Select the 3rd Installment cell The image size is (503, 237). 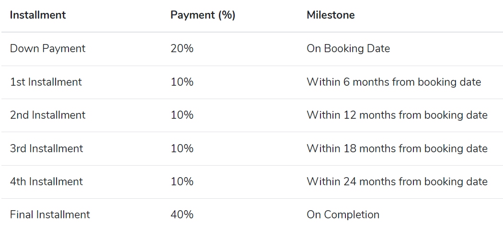46,148
